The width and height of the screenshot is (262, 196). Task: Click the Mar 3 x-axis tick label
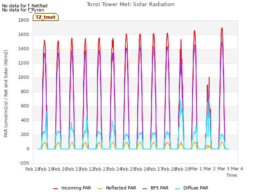(x=224, y=169)
